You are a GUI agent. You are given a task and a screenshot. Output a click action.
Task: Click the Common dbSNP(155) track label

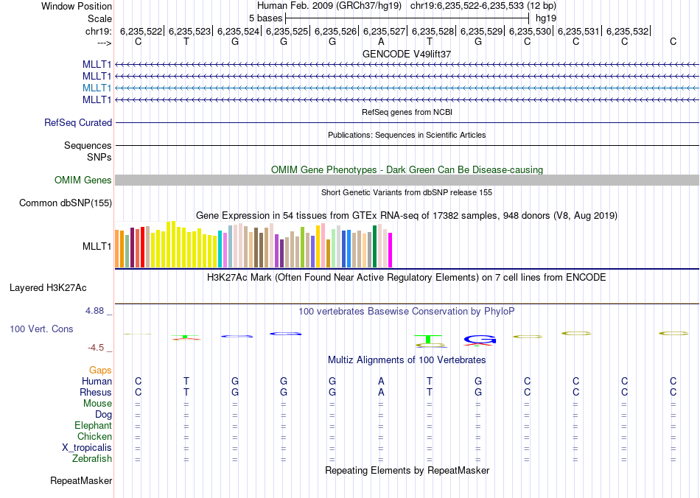click(x=65, y=203)
